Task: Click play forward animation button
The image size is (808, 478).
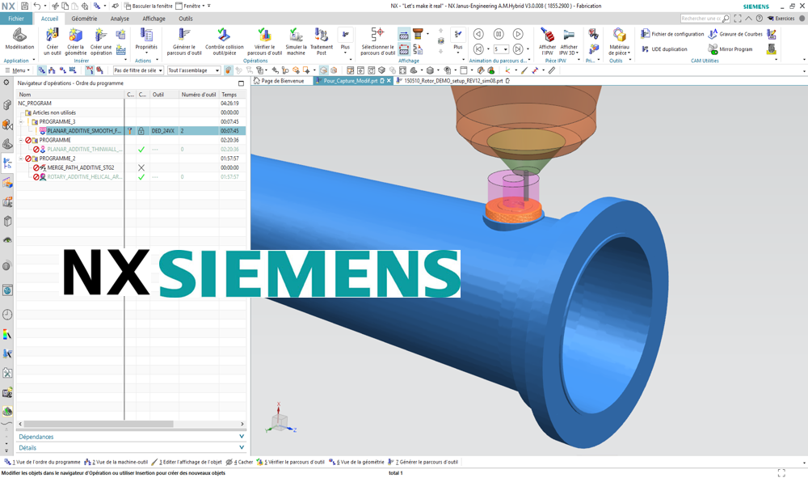Action: (x=518, y=34)
